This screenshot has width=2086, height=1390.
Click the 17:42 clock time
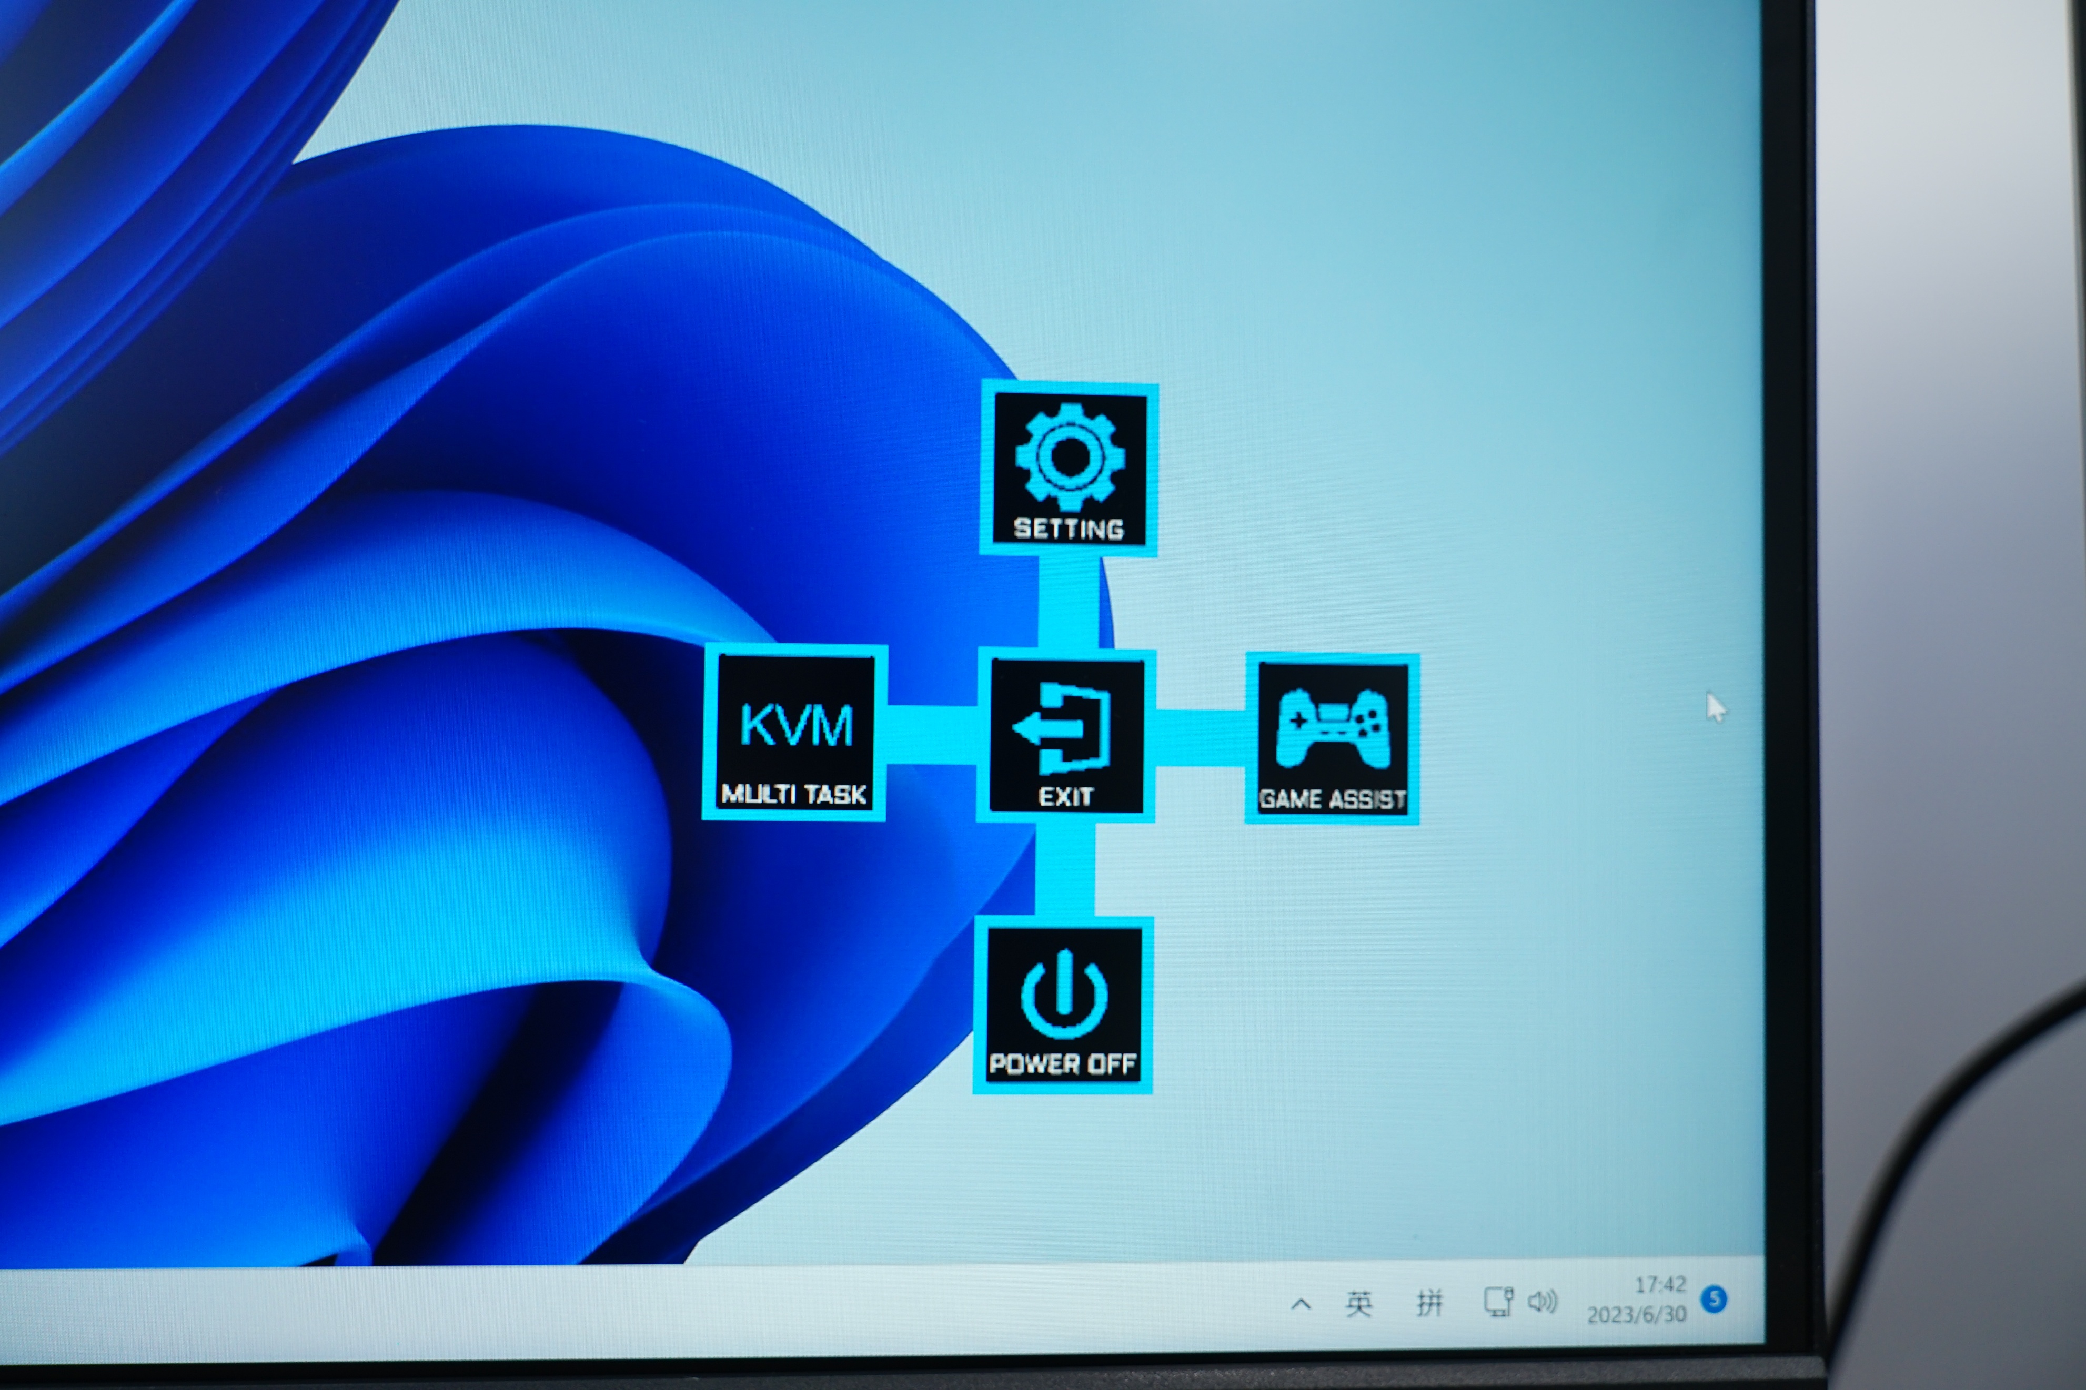pyautogui.click(x=1659, y=1284)
